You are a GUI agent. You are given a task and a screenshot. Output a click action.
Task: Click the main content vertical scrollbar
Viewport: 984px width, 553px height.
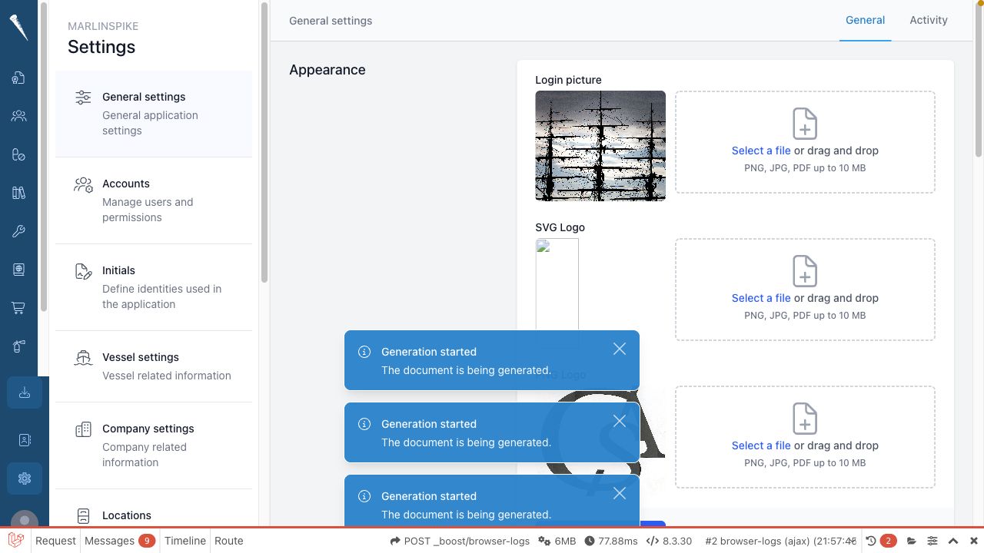coord(979,80)
